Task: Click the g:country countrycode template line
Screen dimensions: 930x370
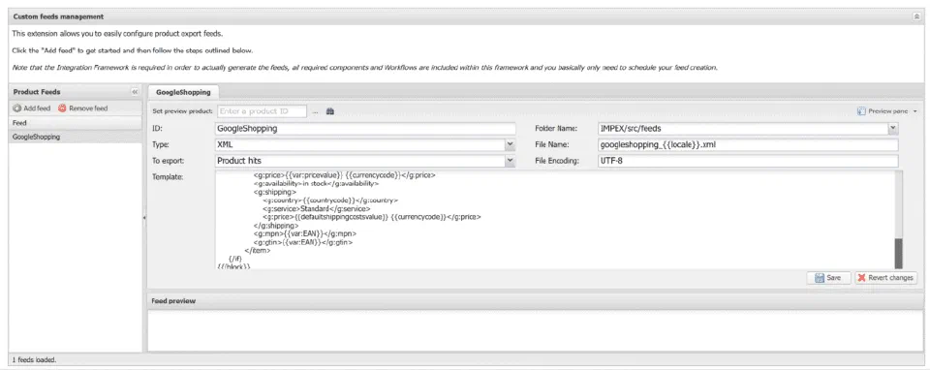Action: (x=330, y=200)
